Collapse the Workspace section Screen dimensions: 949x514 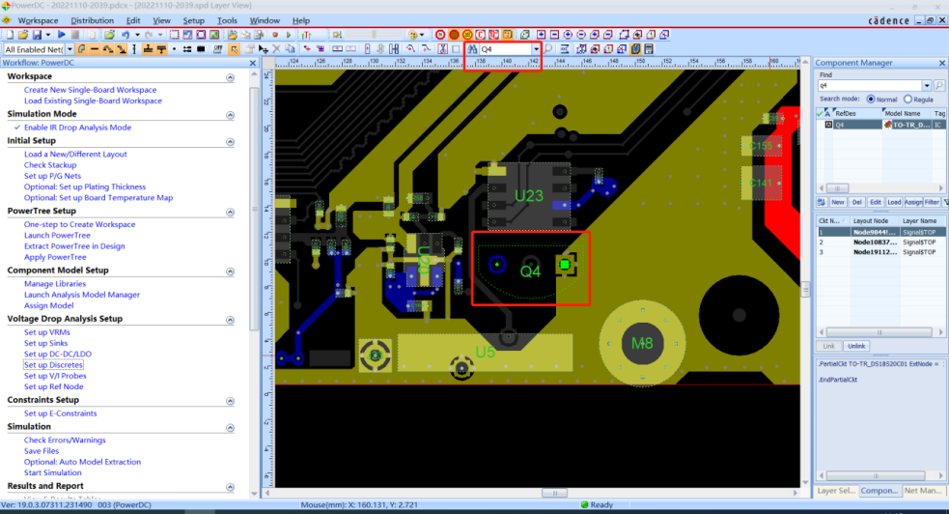coord(230,77)
